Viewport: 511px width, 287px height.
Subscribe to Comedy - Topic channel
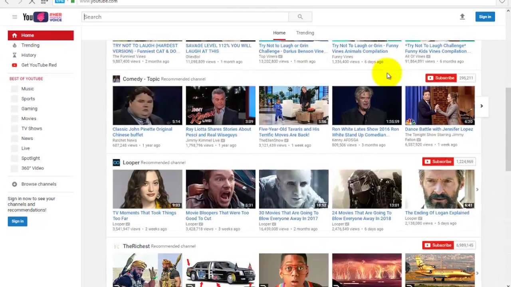click(441, 78)
